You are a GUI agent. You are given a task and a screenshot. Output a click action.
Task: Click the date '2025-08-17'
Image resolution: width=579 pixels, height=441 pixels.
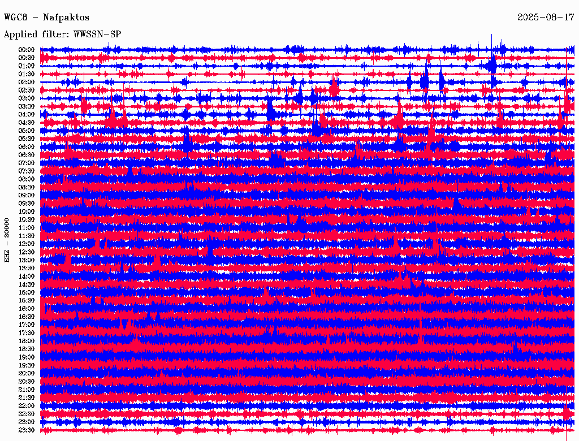(x=546, y=18)
